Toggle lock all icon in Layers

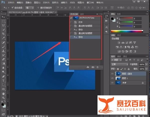(129, 69)
